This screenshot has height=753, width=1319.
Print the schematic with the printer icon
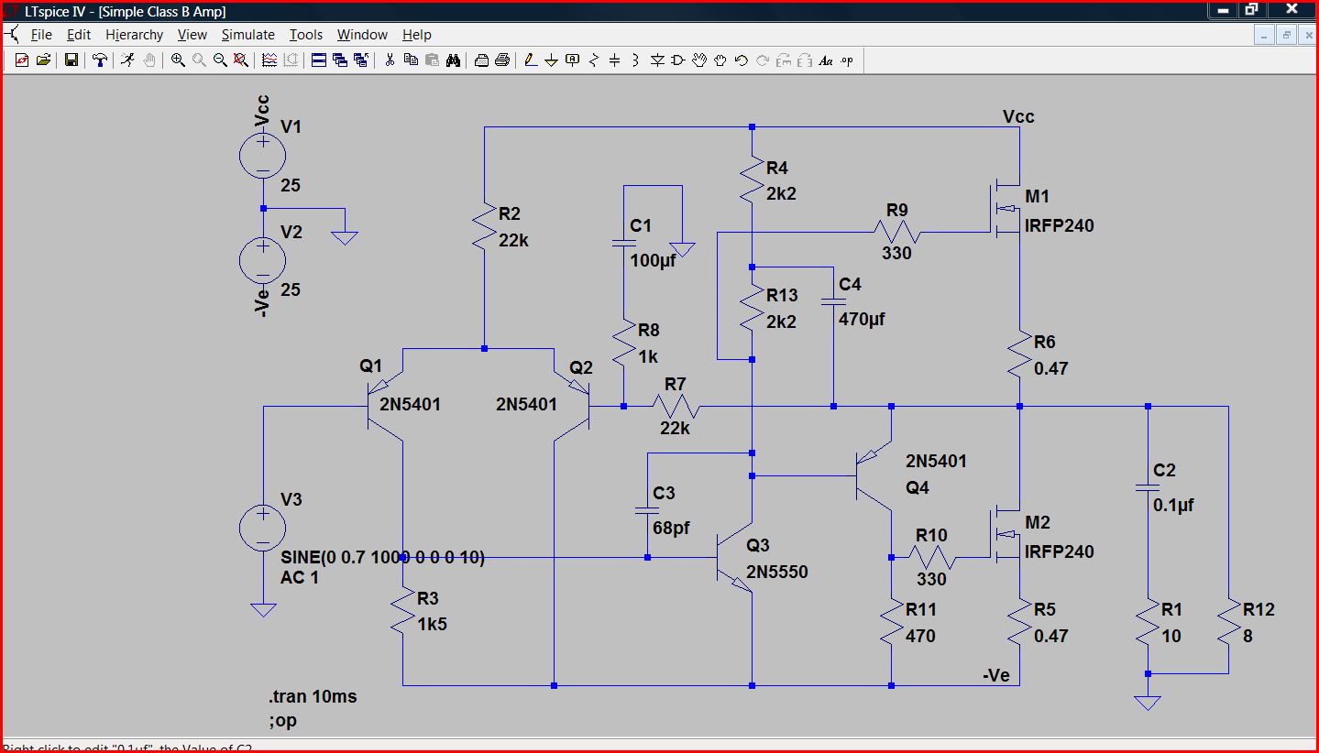(x=502, y=60)
